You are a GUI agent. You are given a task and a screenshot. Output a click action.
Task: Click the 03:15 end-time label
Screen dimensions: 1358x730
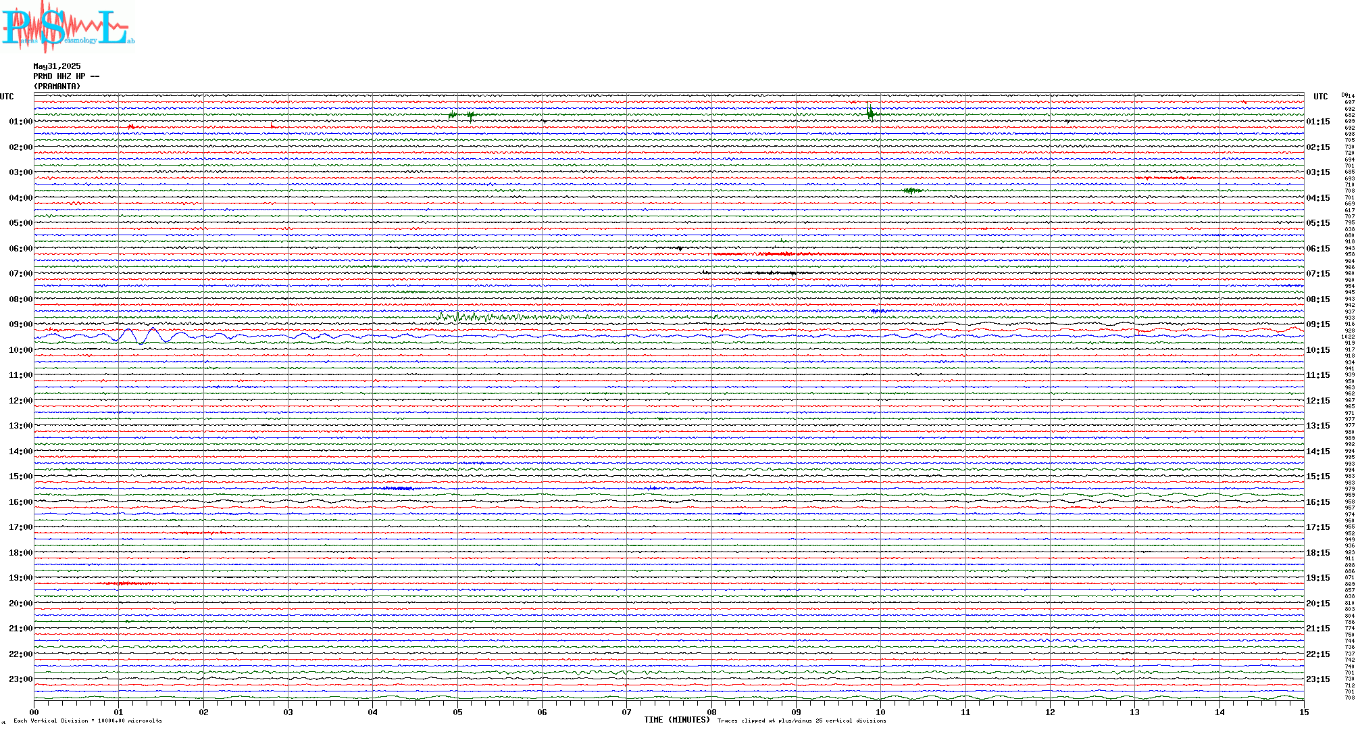[1318, 172]
